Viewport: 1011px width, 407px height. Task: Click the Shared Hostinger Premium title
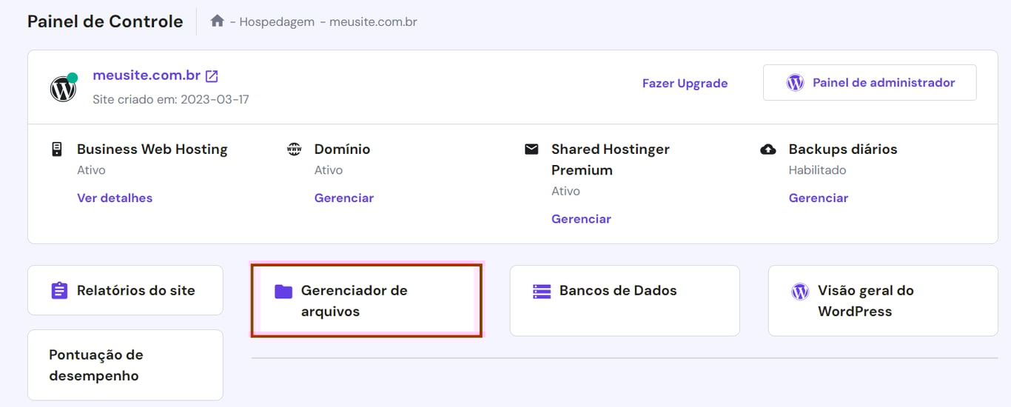[x=611, y=160]
